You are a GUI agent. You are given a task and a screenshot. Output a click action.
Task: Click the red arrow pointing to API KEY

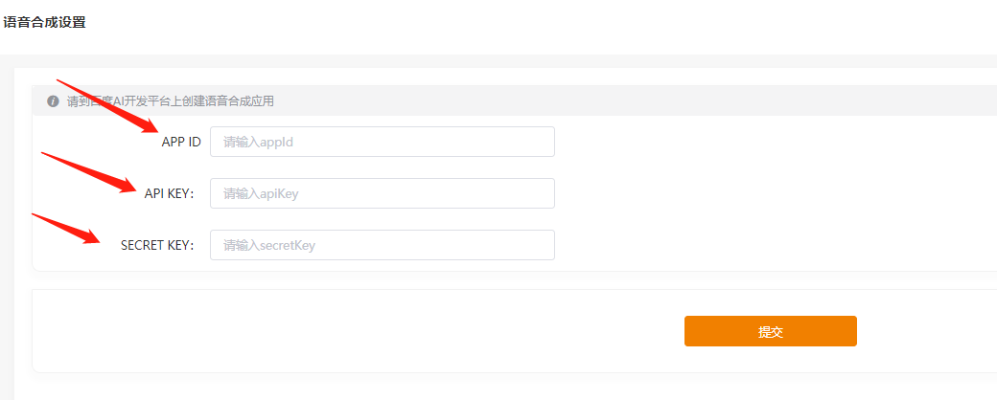(x=91, y=171)
